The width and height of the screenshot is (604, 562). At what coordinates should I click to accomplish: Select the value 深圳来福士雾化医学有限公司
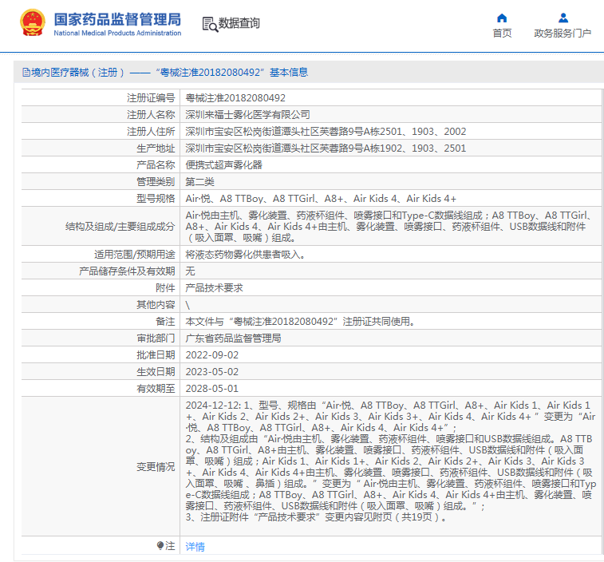pos(247,115)
